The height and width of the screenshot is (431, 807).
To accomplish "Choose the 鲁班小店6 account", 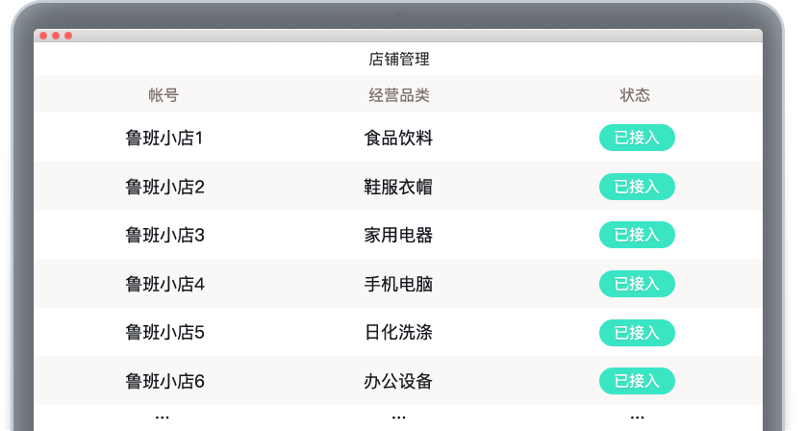I will pyautogui.click(x=164, y=381).
